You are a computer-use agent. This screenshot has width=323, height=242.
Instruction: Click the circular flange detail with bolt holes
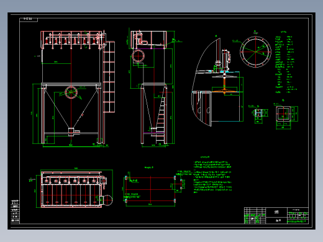(255, 52)
